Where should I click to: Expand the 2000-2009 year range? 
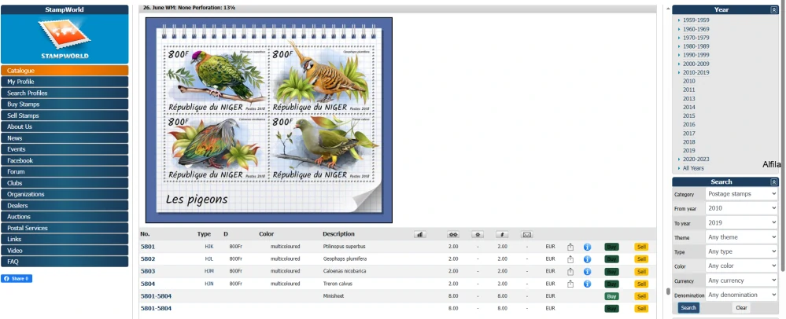tap(696, 64)
